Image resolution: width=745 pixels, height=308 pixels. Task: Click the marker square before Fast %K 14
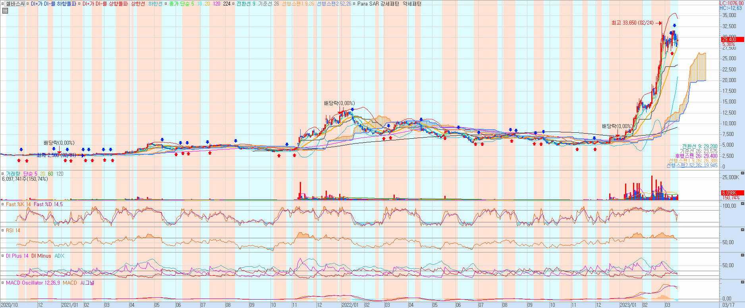(x=3, y=204)
